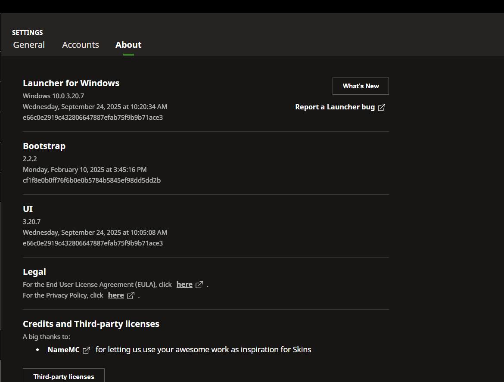Click the Legal section heading

(x=34, y=272)
